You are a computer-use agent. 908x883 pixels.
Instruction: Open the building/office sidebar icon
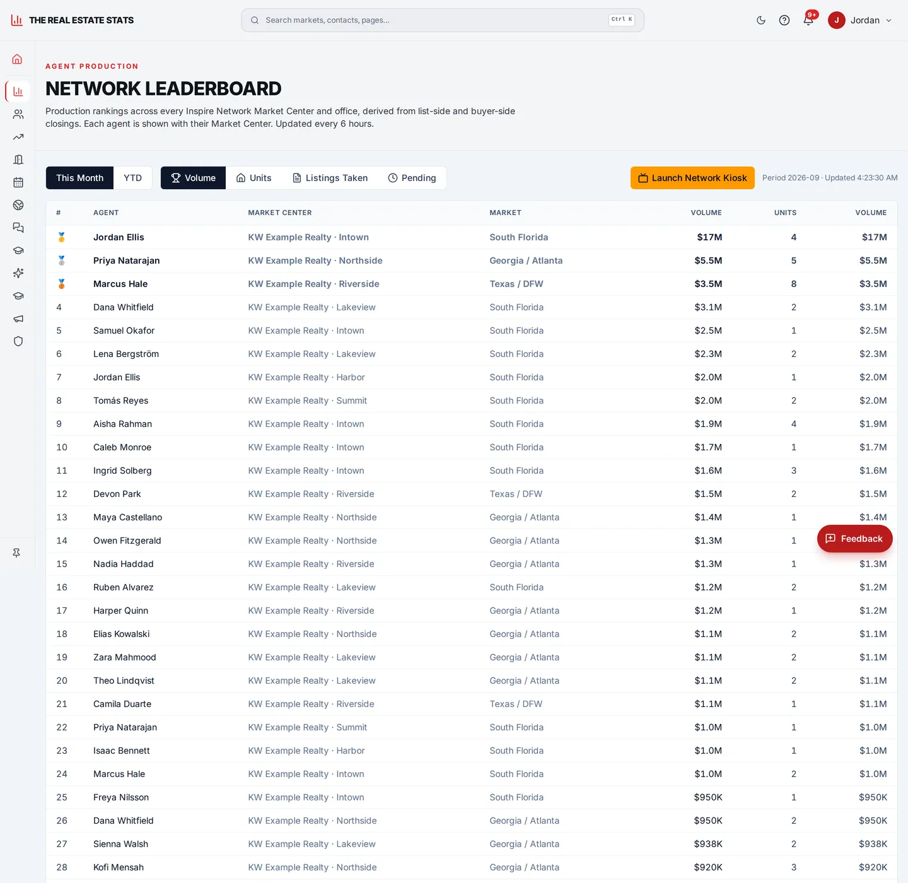[18, 160]
